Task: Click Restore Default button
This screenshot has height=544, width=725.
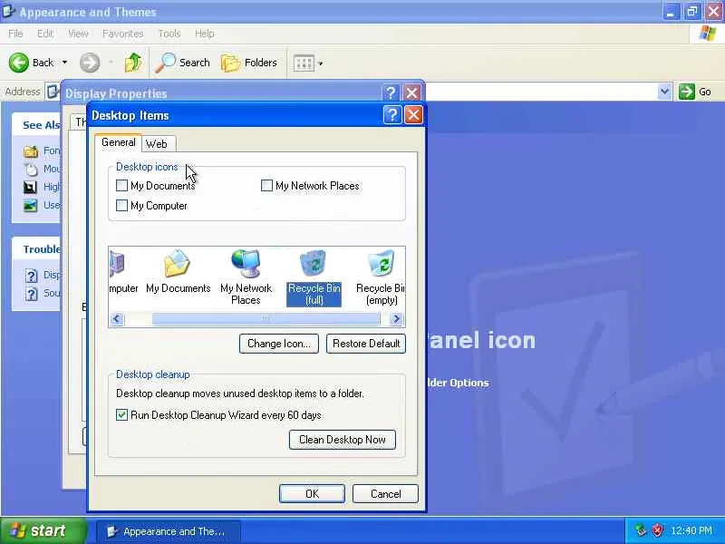Action: tap(366, 344)
